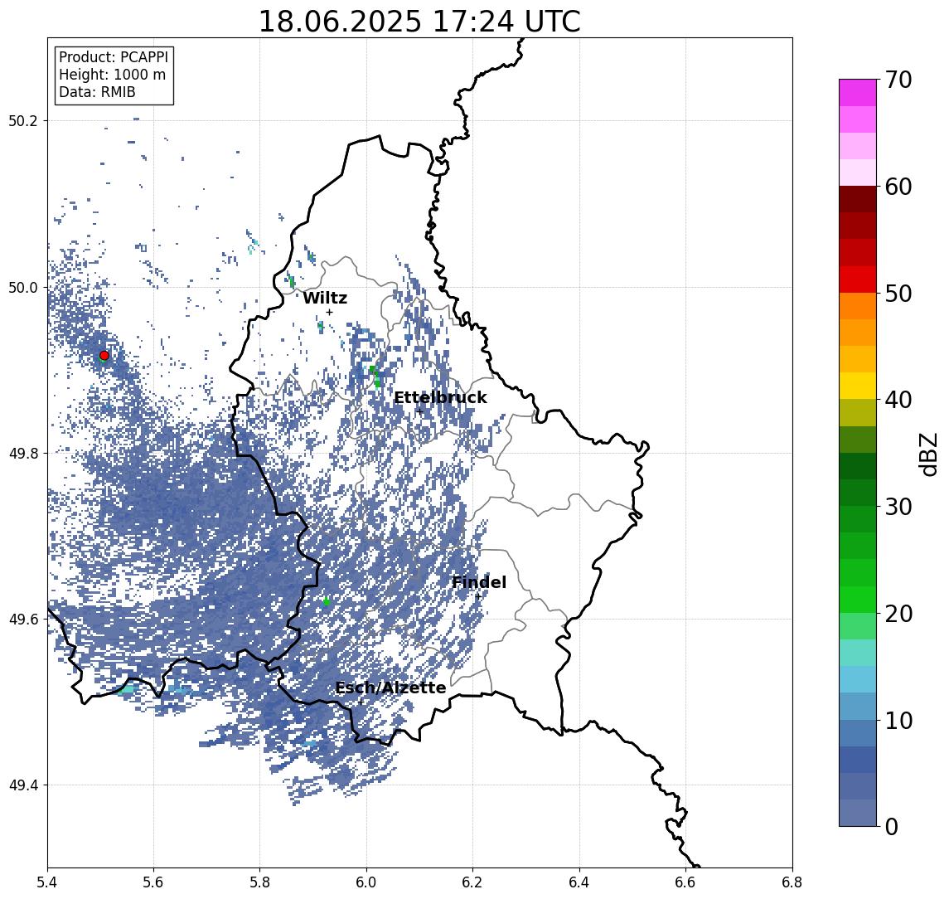Click the 49.6 latitude axis label
This screenshot has height=899, width=949.
(x=23, y=620)
